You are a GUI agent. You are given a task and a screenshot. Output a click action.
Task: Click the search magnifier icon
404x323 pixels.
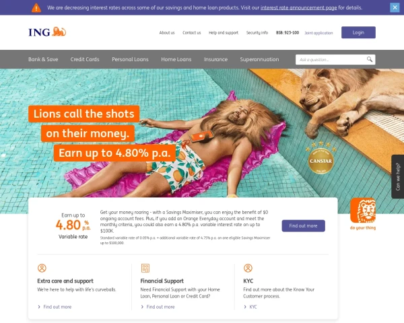click(370, 59)
